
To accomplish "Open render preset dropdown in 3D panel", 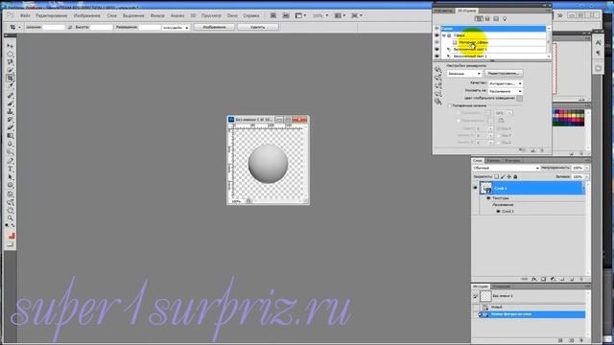I will pos(464,74).
